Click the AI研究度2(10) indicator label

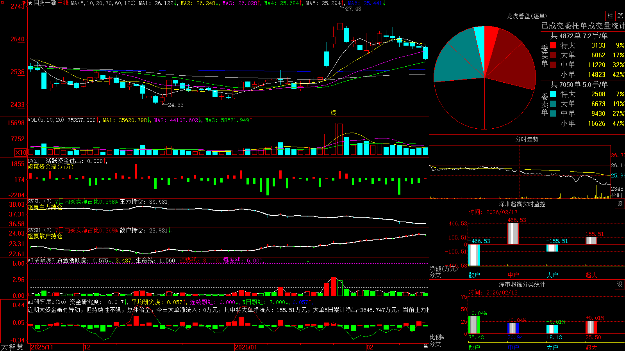[x=47, y=302]
